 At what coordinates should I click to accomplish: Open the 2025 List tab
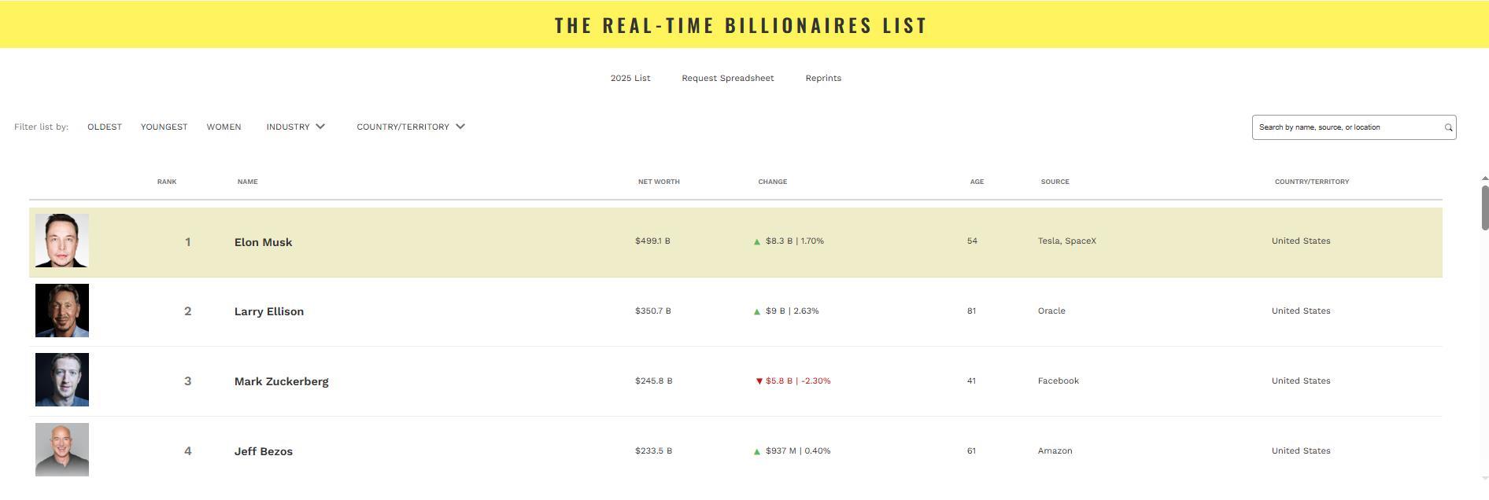click(630, 78)
